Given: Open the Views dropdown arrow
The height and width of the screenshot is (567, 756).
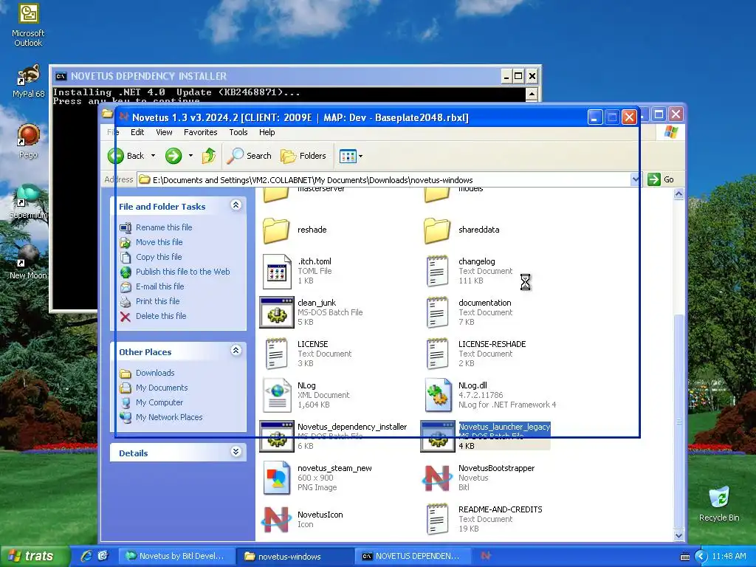Looking at the screenshot, I should click(360, 156).
